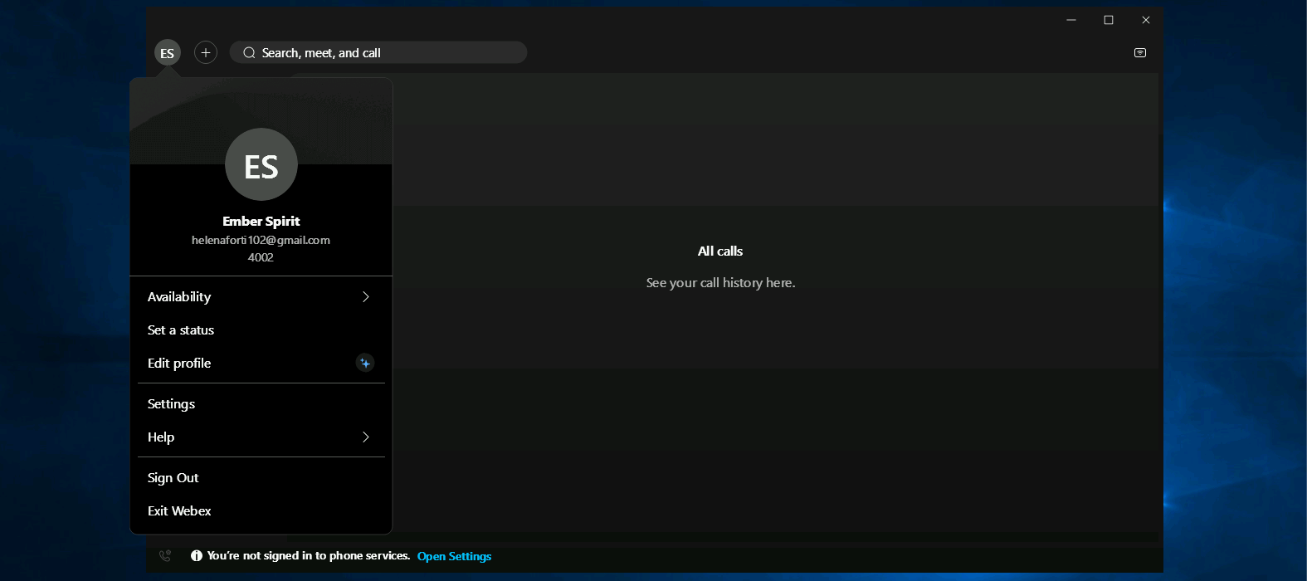The width and height of the screenshot is (1307, 581).
Task: Click the sparkle icon beside Edit profile
Action: (365, 364)
